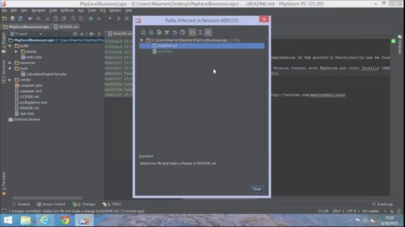Click the Undo arrow in main toolbar
405x227 pixels.
(x=30, y=18)
